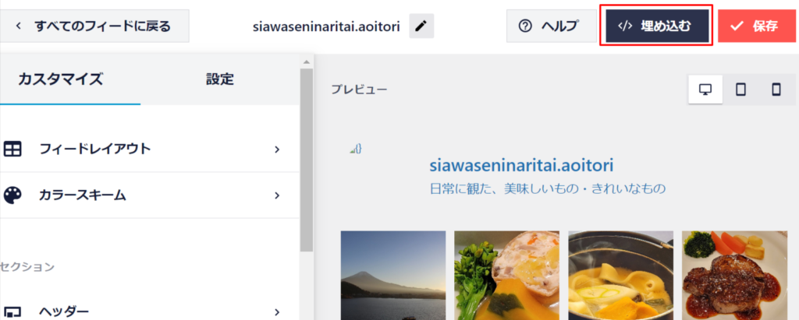Switch preview to mobile phone view icon
Viewport: 799px width, 320px height.
[776, 90]
